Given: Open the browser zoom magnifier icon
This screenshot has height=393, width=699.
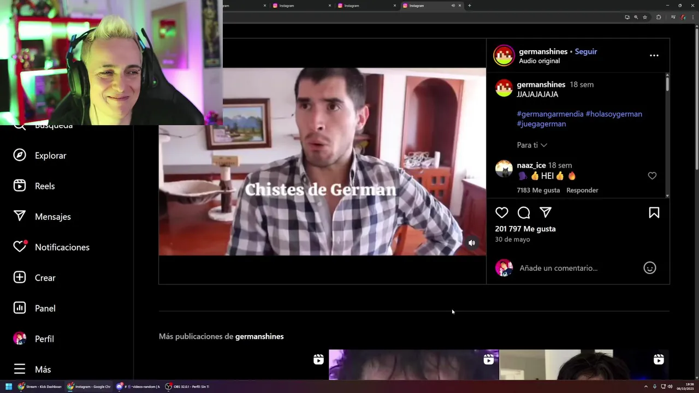Looking at the screenshot, I should tap(636, 17).
